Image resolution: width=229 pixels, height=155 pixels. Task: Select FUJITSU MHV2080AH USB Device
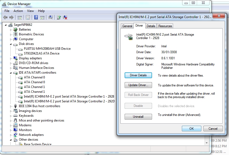[x=47, y=49]
